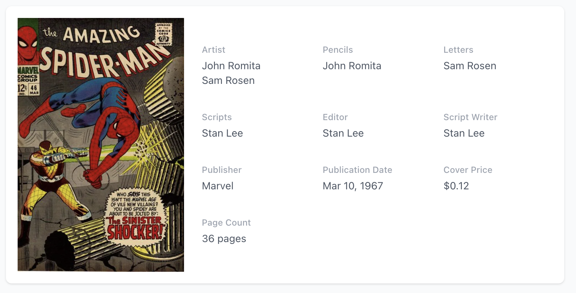Click John Romita under the Artist heading

tap(231, 66)
